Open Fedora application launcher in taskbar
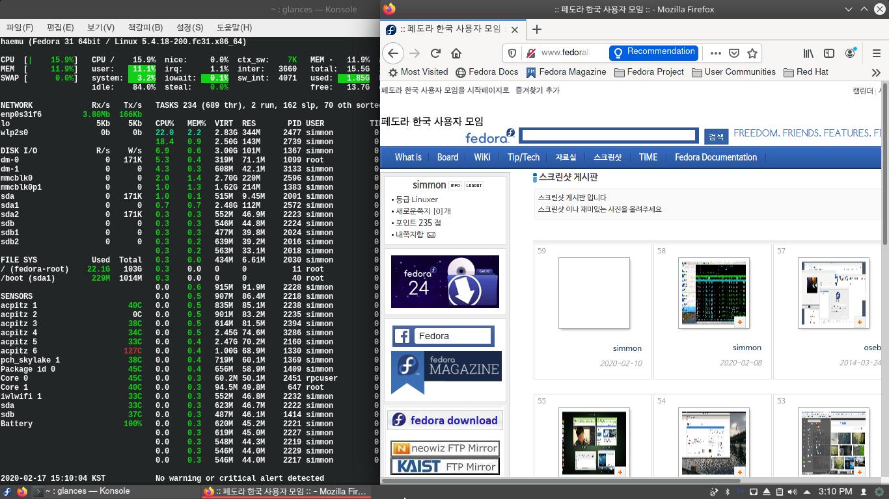 (x=7, y=492)
